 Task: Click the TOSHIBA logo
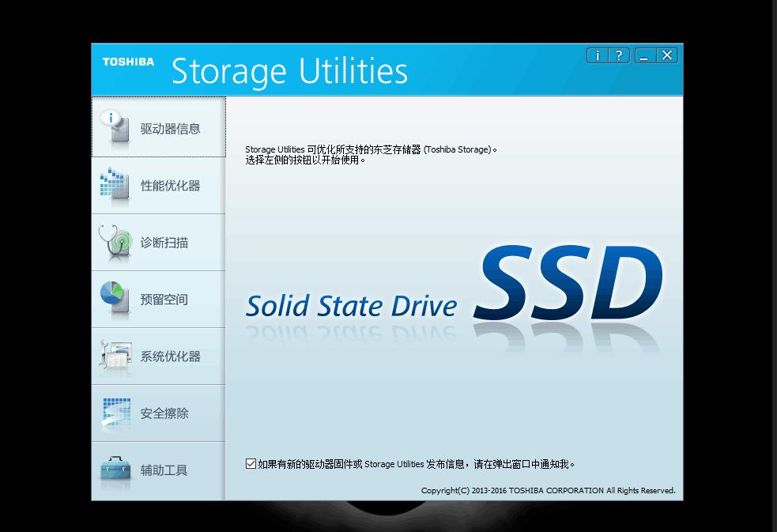[128, 62]
